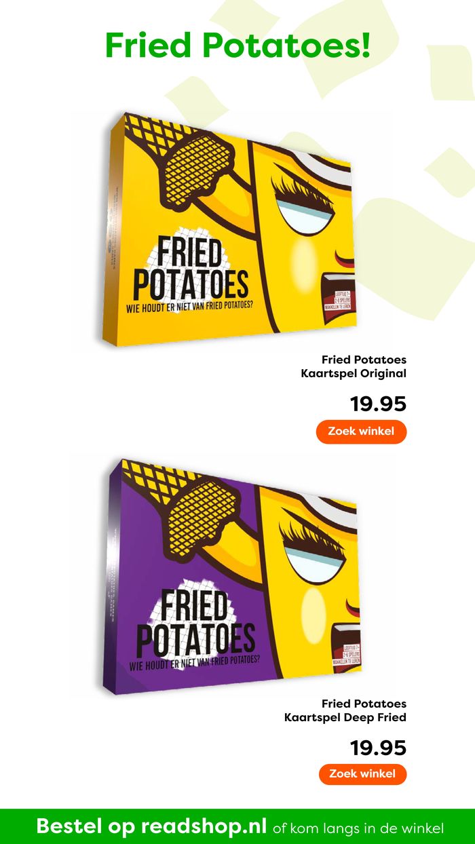This screenshot has height=844, width=475.
Task: Click the 'of kom langs in de winkel' text
Action: click(x=358, y=828)
